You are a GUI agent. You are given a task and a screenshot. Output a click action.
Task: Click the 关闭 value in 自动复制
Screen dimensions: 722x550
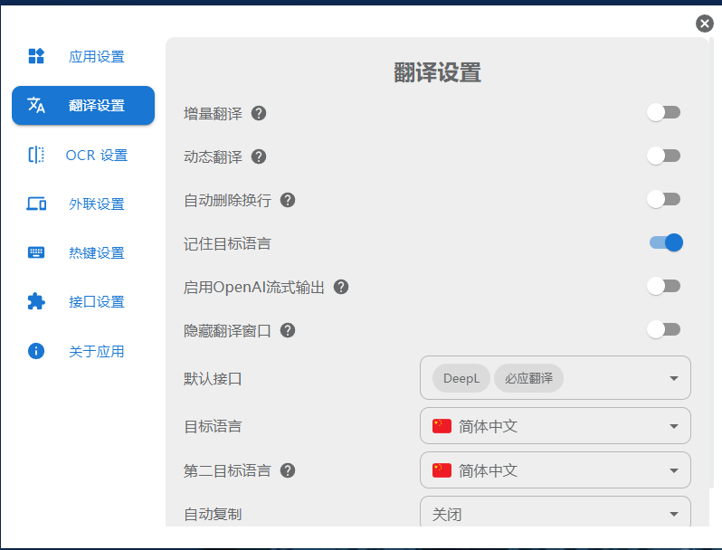447,514
